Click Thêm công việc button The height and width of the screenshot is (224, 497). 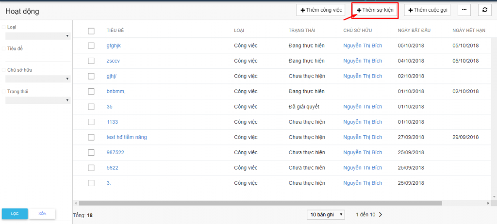click(320, 10)
